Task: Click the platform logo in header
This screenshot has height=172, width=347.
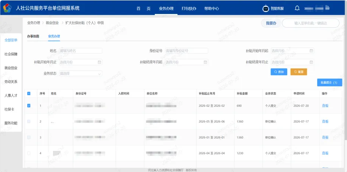Action: pyautogui.click(x=7, y=8)
